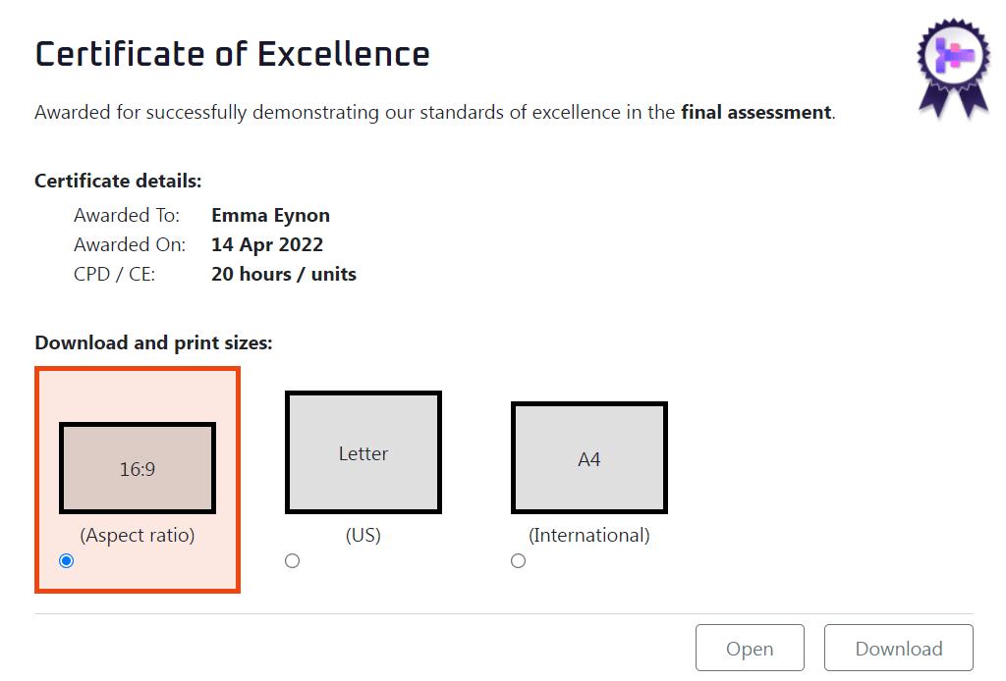
Task: Click the "Awarded To:" field label
Action: (x=127, y=216)
